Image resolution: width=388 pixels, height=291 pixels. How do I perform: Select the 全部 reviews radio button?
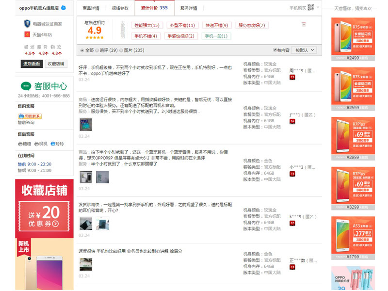tap(82, 50)
